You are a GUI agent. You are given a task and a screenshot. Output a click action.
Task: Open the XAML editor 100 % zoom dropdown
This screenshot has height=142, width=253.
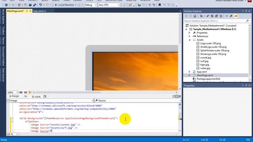tap(17, 134)
